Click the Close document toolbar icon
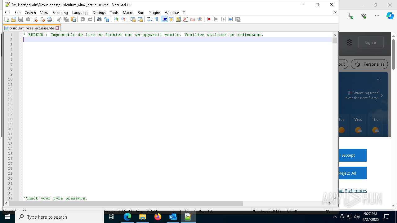Image resolution: width=397 pixels, height=223 pixels. pyautogui.click(x=35, y=19)
